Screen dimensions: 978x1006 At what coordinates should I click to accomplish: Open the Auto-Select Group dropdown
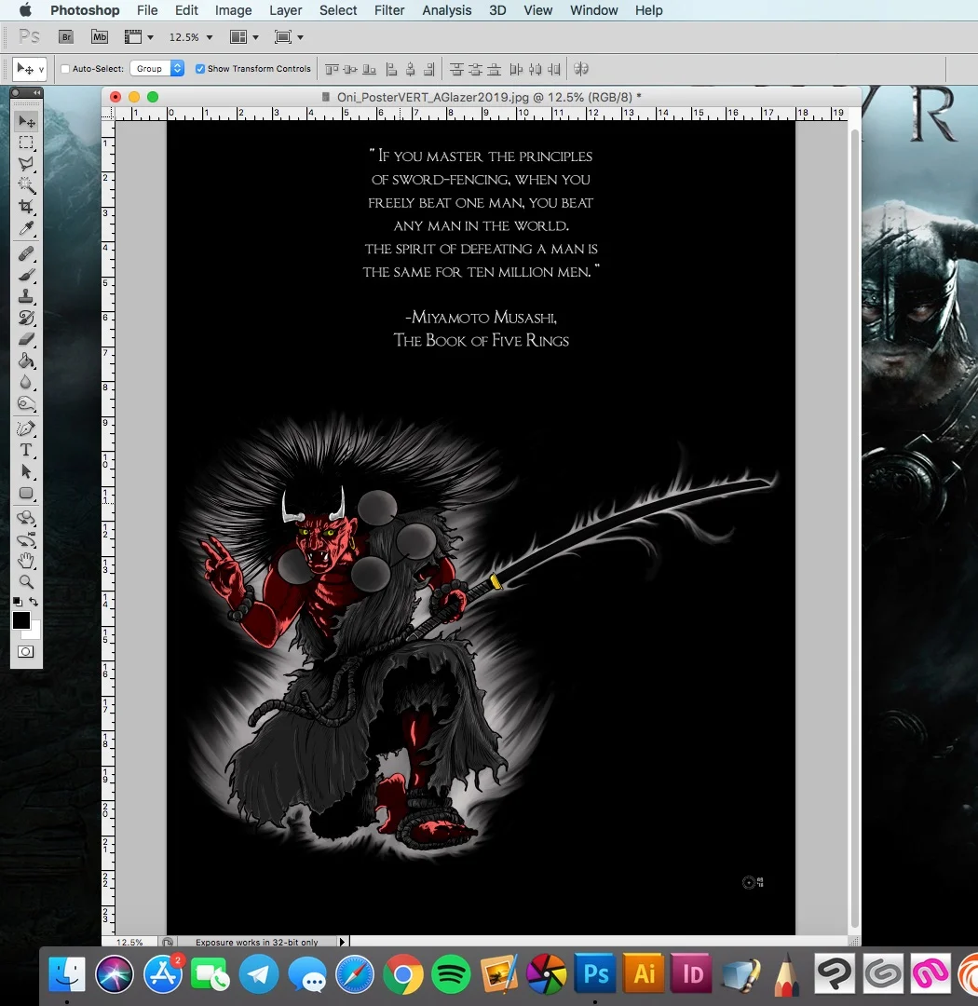tap(157, 69)
